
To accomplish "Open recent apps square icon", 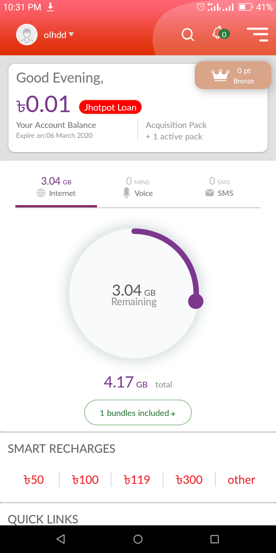I will (215, 539).
